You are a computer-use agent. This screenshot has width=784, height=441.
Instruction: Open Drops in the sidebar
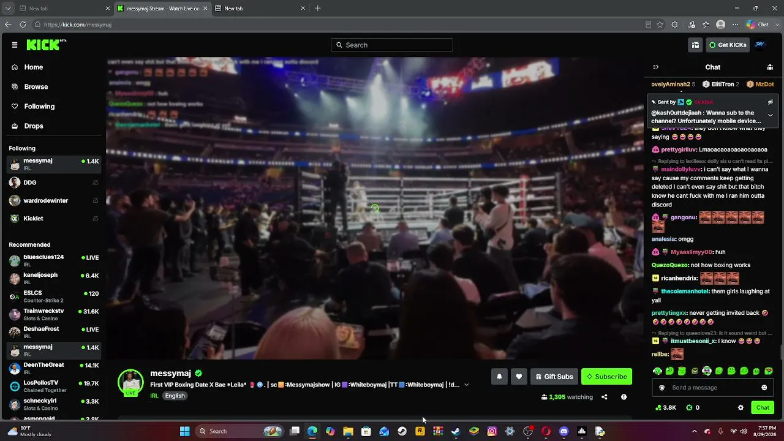click(x=34, y=126)
